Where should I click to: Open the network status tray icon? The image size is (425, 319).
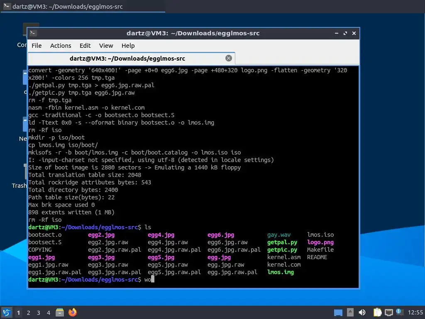coord(388,312)
